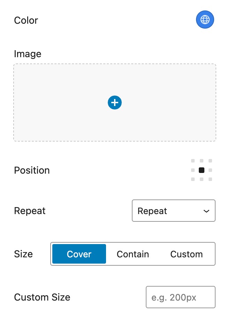Set position to bottom right dot
226x318 pixels.
[x=210, y=179]
